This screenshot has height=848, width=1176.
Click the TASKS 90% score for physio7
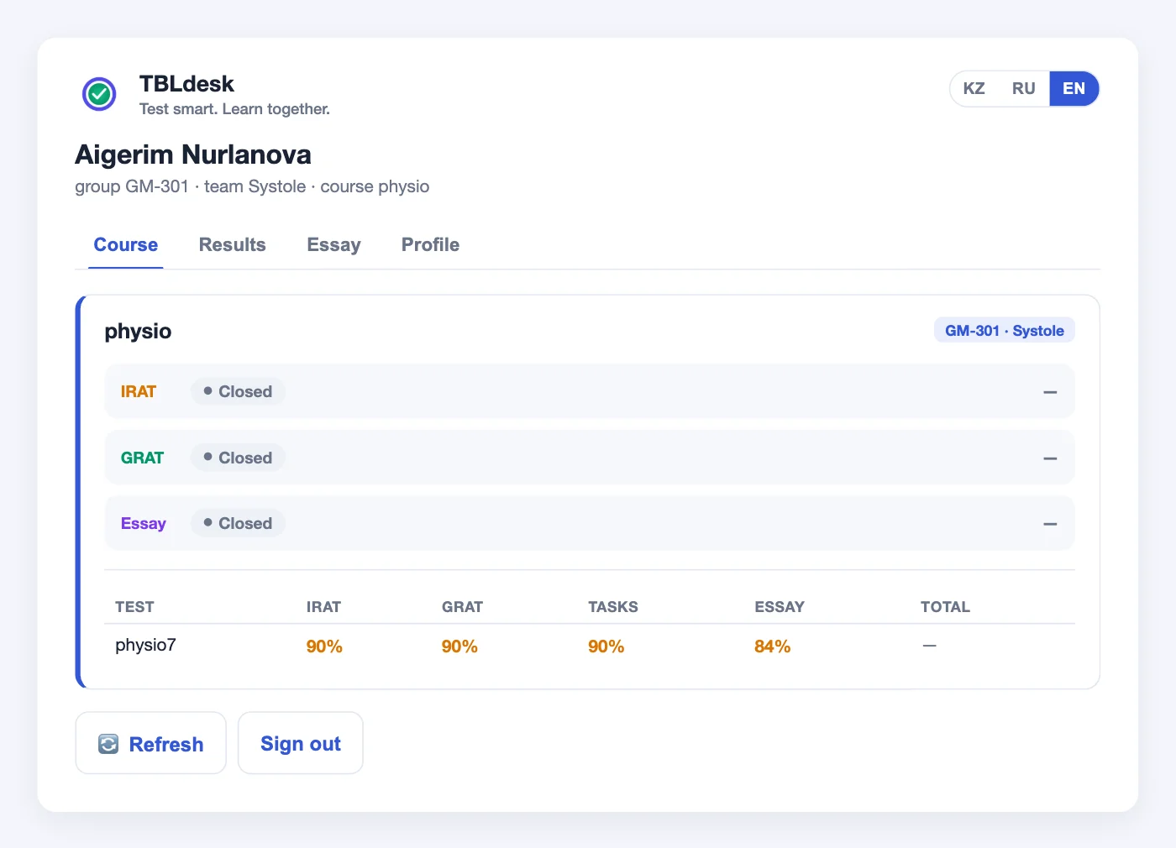coord(606,646)
